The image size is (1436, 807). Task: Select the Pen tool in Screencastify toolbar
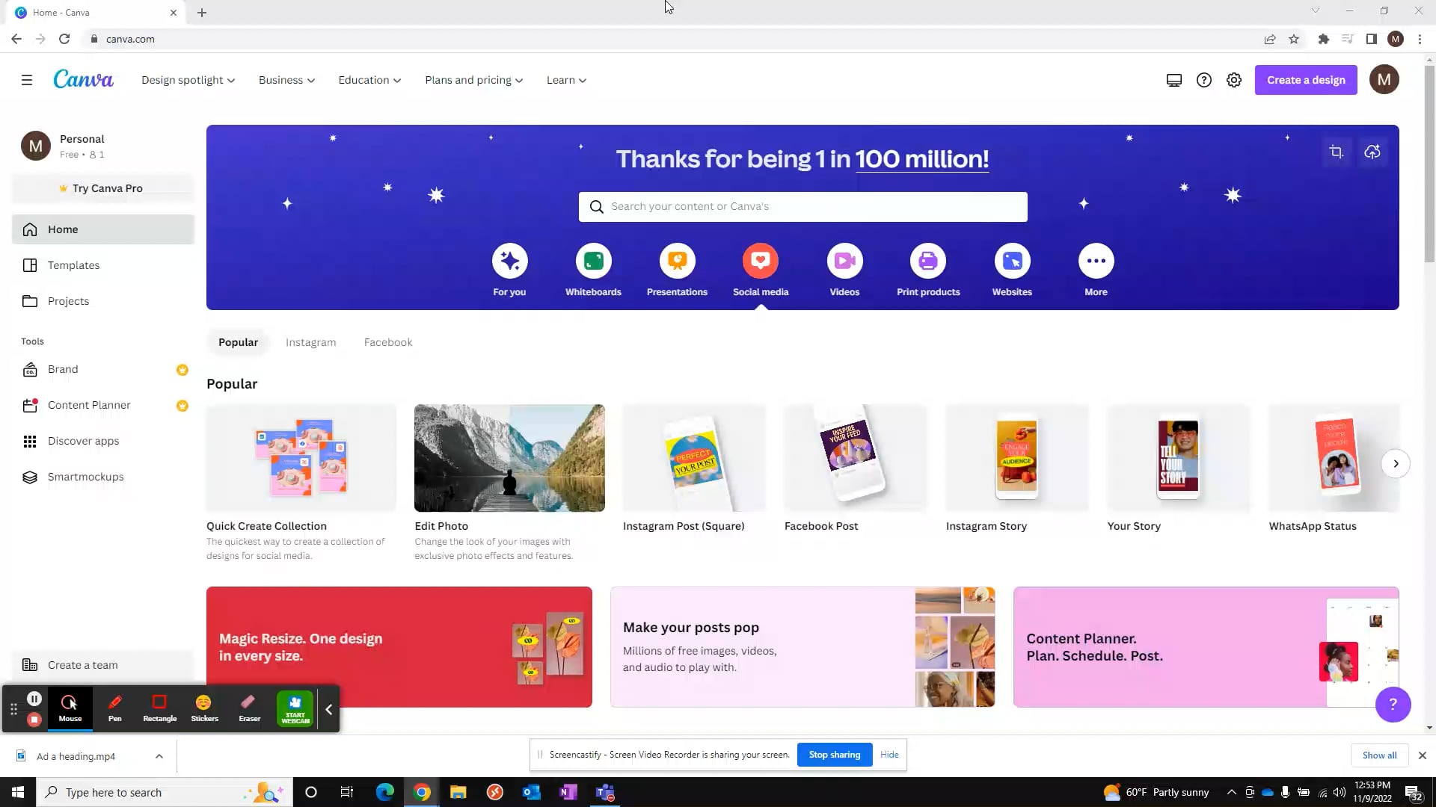tap(114, 708)
